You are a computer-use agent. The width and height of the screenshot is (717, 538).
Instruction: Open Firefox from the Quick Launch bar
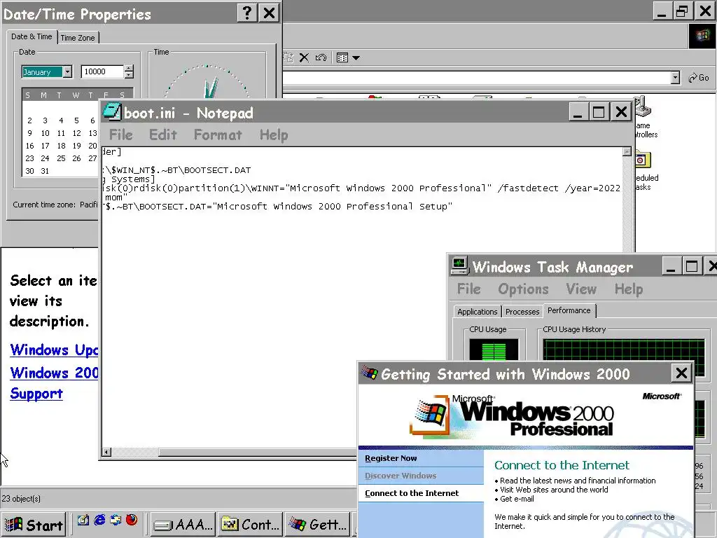[132, 520]
